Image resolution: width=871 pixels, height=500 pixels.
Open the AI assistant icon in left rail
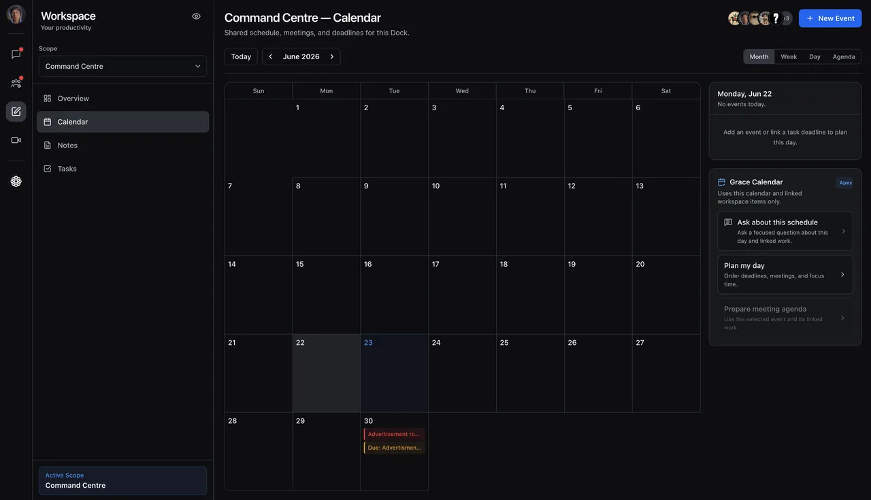(16, 181)
